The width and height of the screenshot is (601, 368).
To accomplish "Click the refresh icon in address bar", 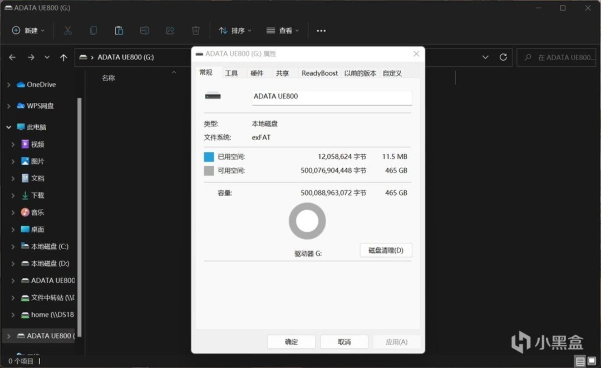I will pos(503,57).
